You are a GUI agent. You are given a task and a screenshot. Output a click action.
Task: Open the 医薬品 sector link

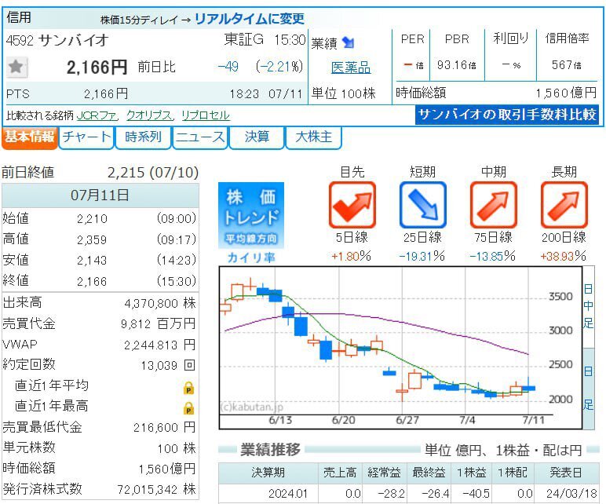(351, 68)
